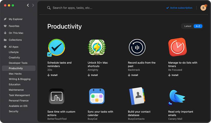Click 'Read only important emails' title
The image size is (211, 123).
181,114
